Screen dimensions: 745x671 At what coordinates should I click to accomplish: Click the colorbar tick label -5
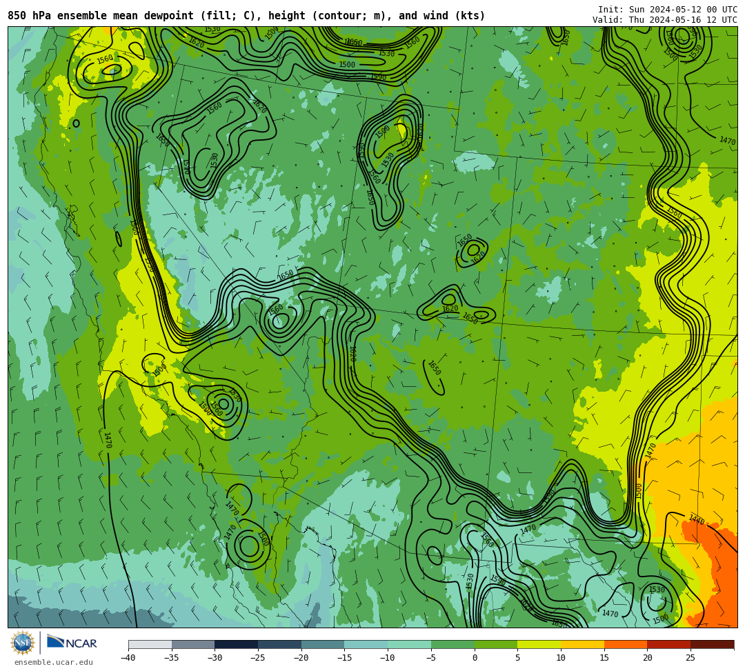coord(431,658)
